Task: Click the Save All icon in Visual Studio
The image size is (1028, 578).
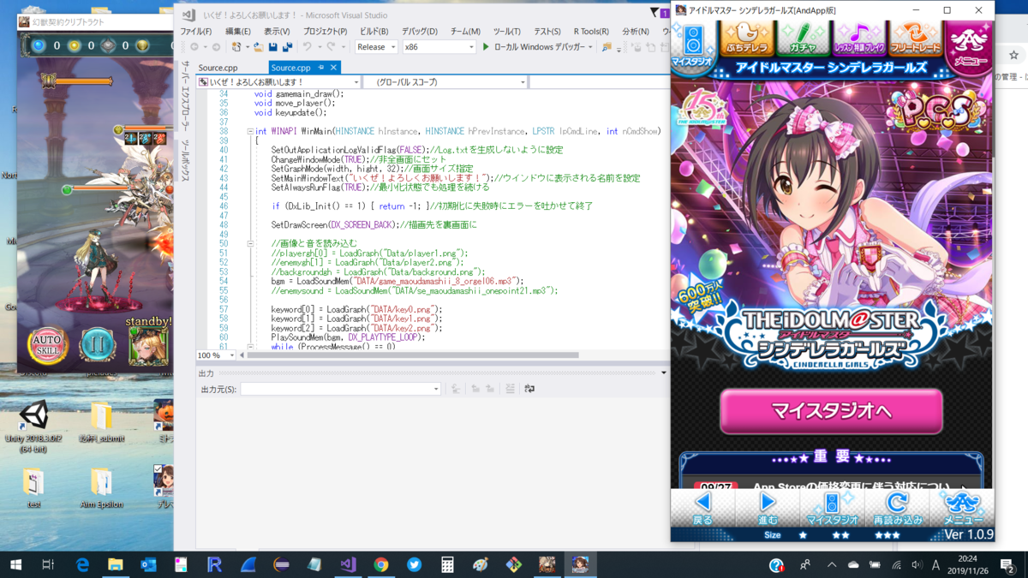Action: [x=286, y=47]
